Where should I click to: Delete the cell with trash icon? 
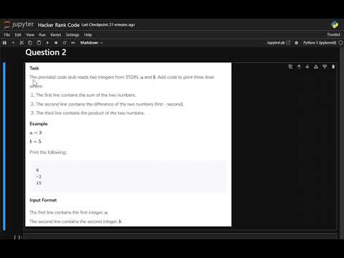pos(333,67)
